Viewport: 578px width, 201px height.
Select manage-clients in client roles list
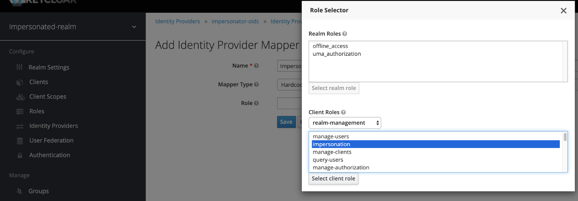[332, 152]
